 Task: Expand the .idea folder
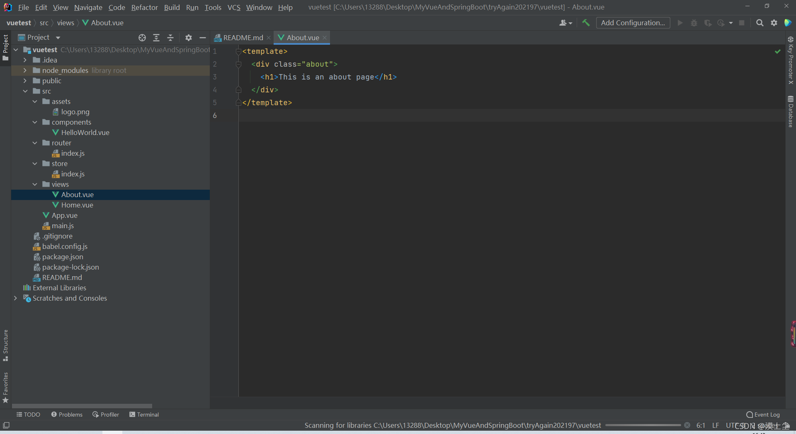pyautogui.click(x=25, y=60)
